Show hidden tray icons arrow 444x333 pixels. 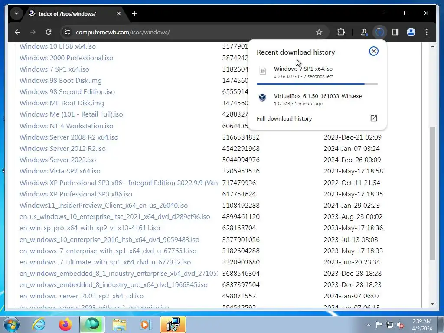pos(369,325)
